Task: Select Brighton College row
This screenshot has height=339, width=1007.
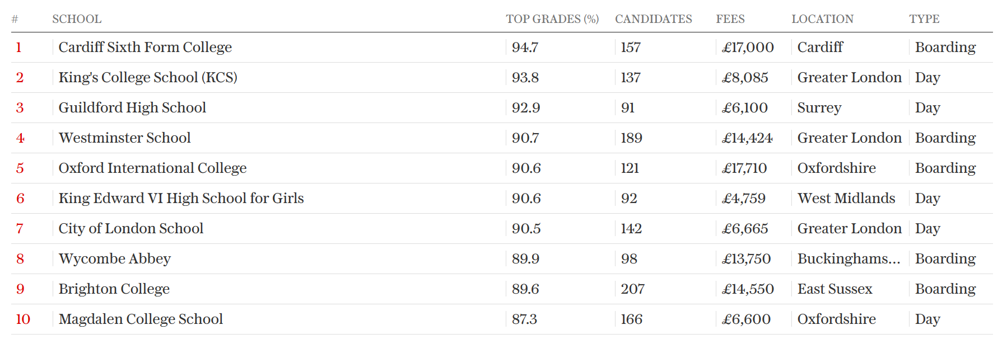Action: pos(502,289)
